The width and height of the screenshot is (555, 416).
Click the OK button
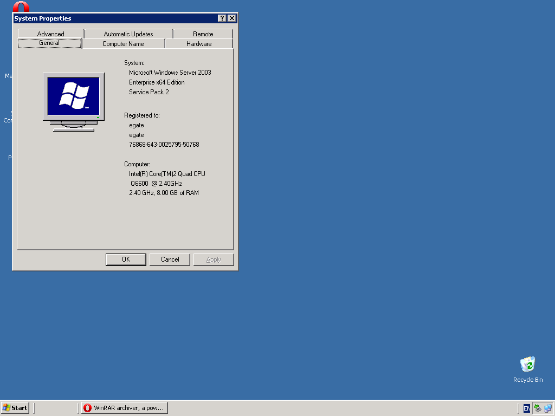pyautogui.click(x=126, y=259)
